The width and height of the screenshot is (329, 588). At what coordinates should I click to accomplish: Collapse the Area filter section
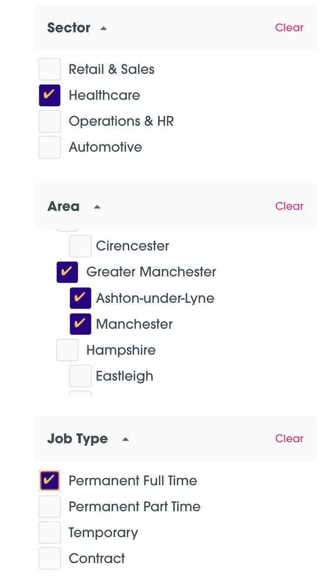pos(97,206)
